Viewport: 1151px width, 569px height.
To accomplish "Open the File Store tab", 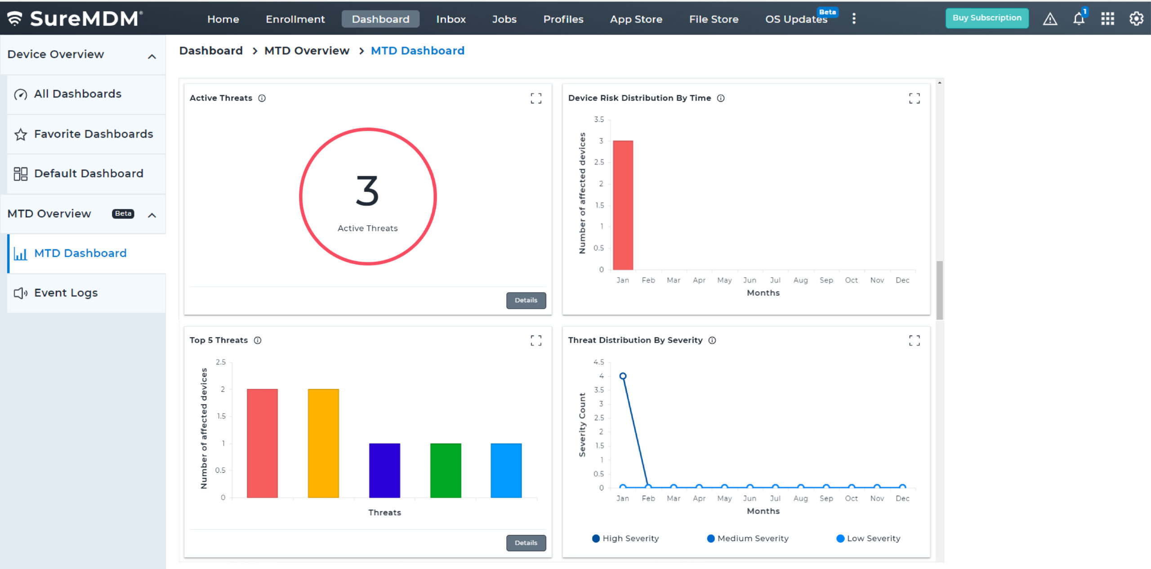I will [x=714, y=19].
